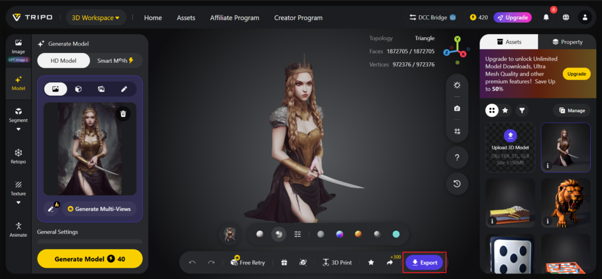This screenshot has width=602, height=279.
Task: Click the yellow Generate Model button
Action: click(90, 258)
